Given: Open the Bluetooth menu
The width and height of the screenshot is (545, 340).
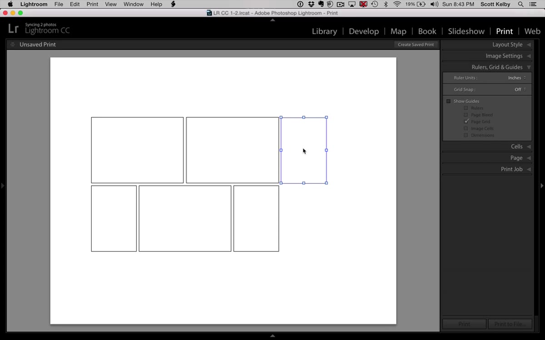Looking at the screenshot, I should click(x=386, y=4).
